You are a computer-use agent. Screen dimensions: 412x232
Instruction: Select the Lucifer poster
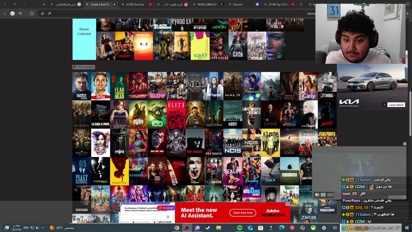click(271, 114)
